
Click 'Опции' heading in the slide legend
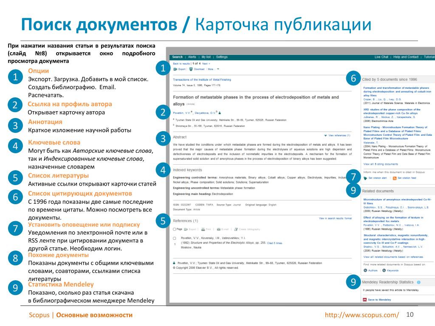tap(39, 71)
